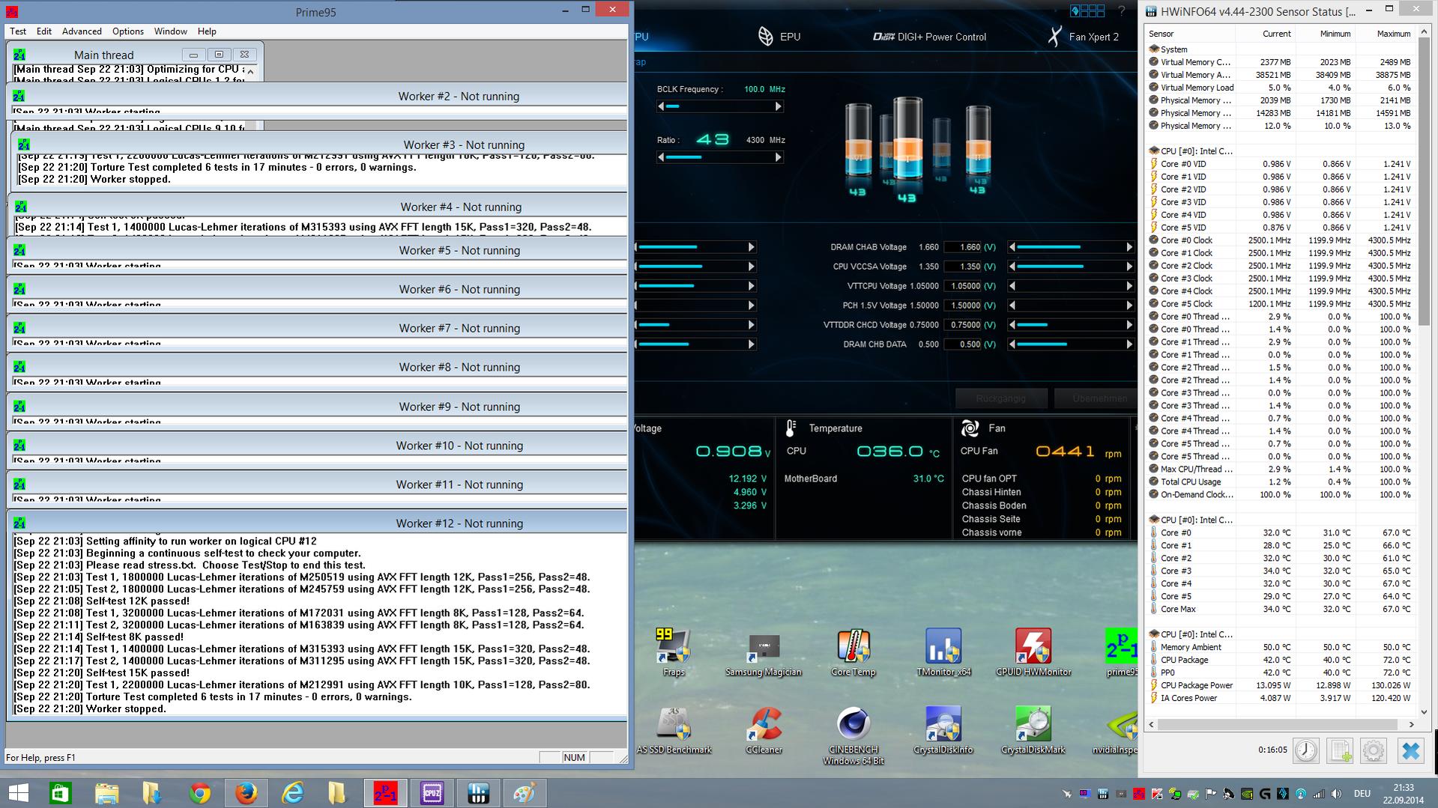Screen dimensions: 1438x808
Task: Launch CPUID HWMonitor from the desktop
Action: click(x=1033, y=651)
